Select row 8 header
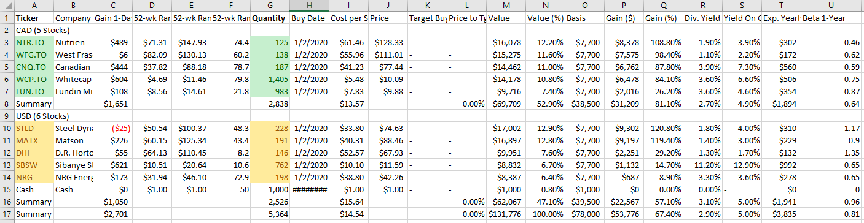The height and width of the screenshot is (223, 864). pyautogui.click(x=7, y=104)
